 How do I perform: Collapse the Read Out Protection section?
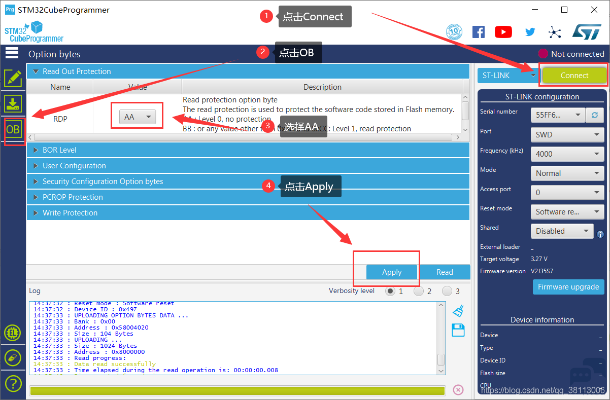(x=249, y=71)
